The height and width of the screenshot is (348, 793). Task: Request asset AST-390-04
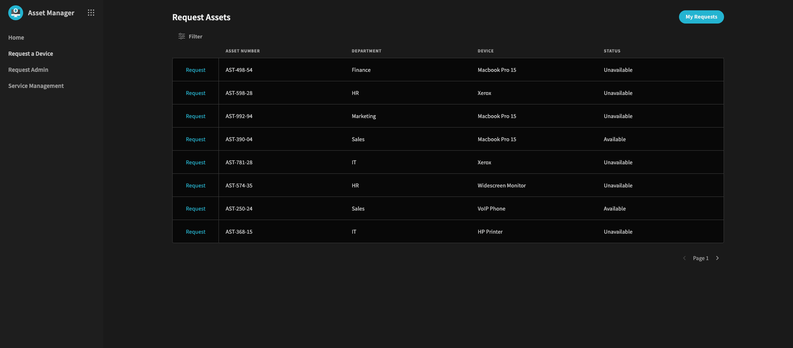[195, 139]
